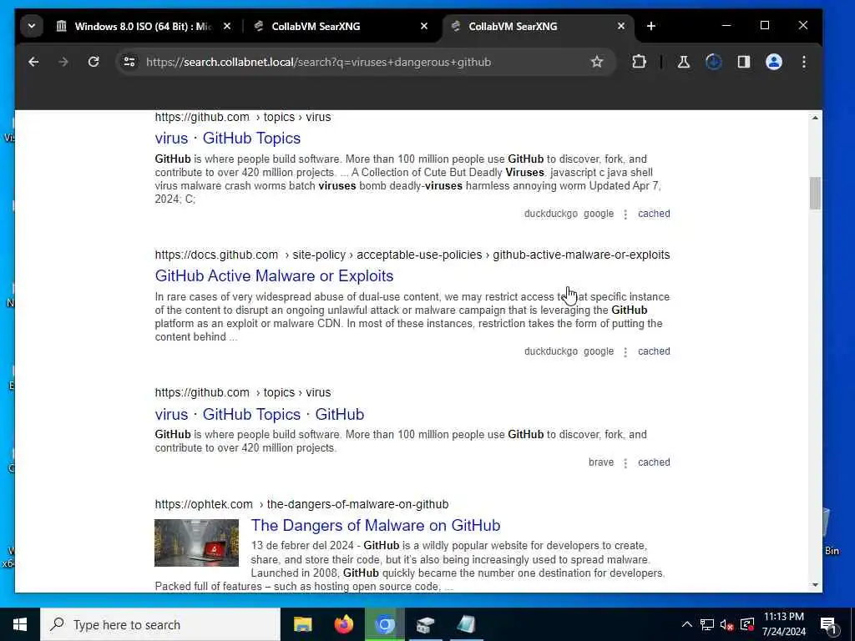Open the Chrome three-dot menu

[x=804, y=62]
